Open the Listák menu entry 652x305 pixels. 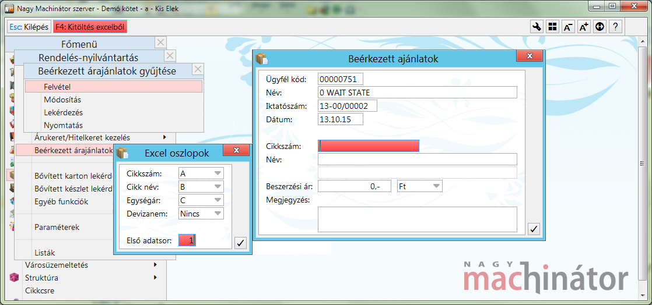tap(44, 253)
